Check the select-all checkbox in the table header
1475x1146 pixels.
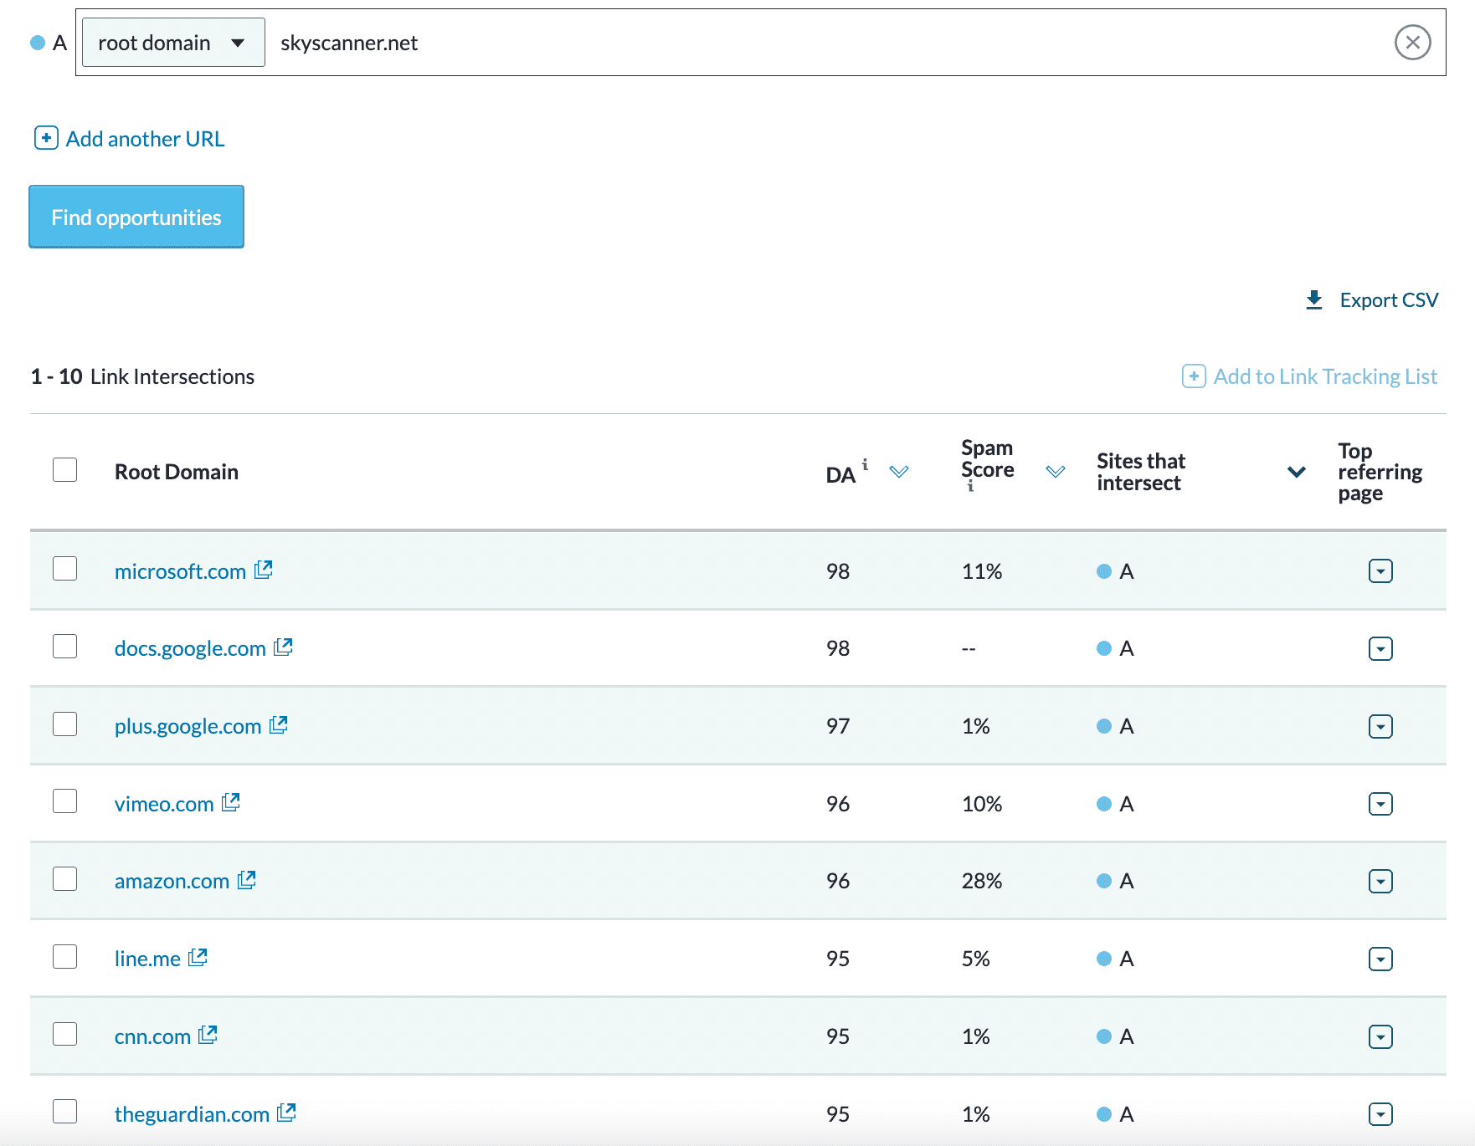64,470
